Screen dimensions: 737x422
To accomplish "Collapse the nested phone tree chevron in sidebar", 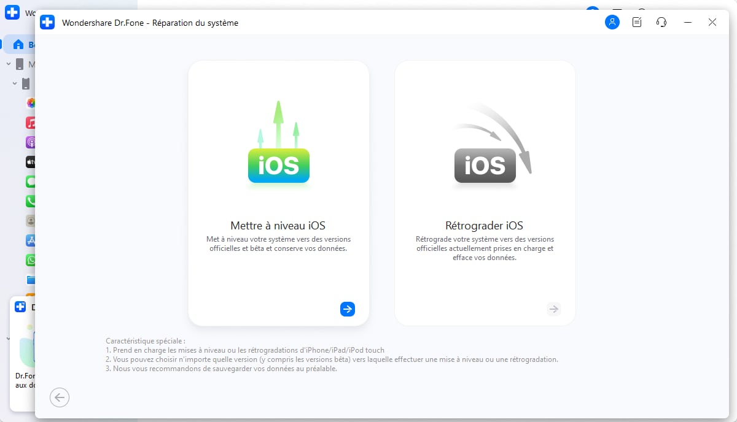I will [15, 83].
